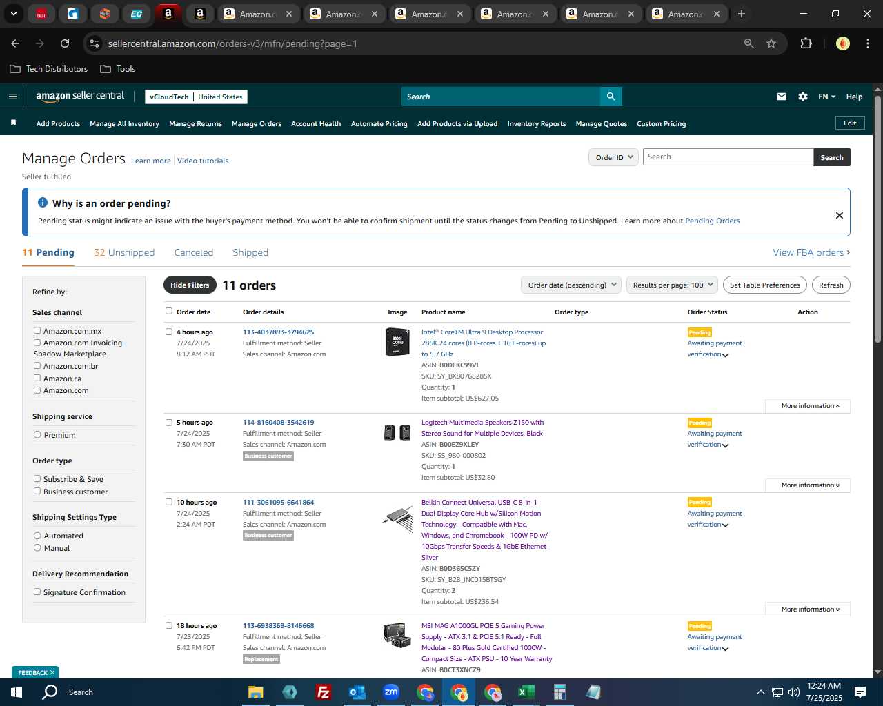Screen dimensions: 883x706
Task: Toggle the select-all orders checkbox
Action: (169, 311)
